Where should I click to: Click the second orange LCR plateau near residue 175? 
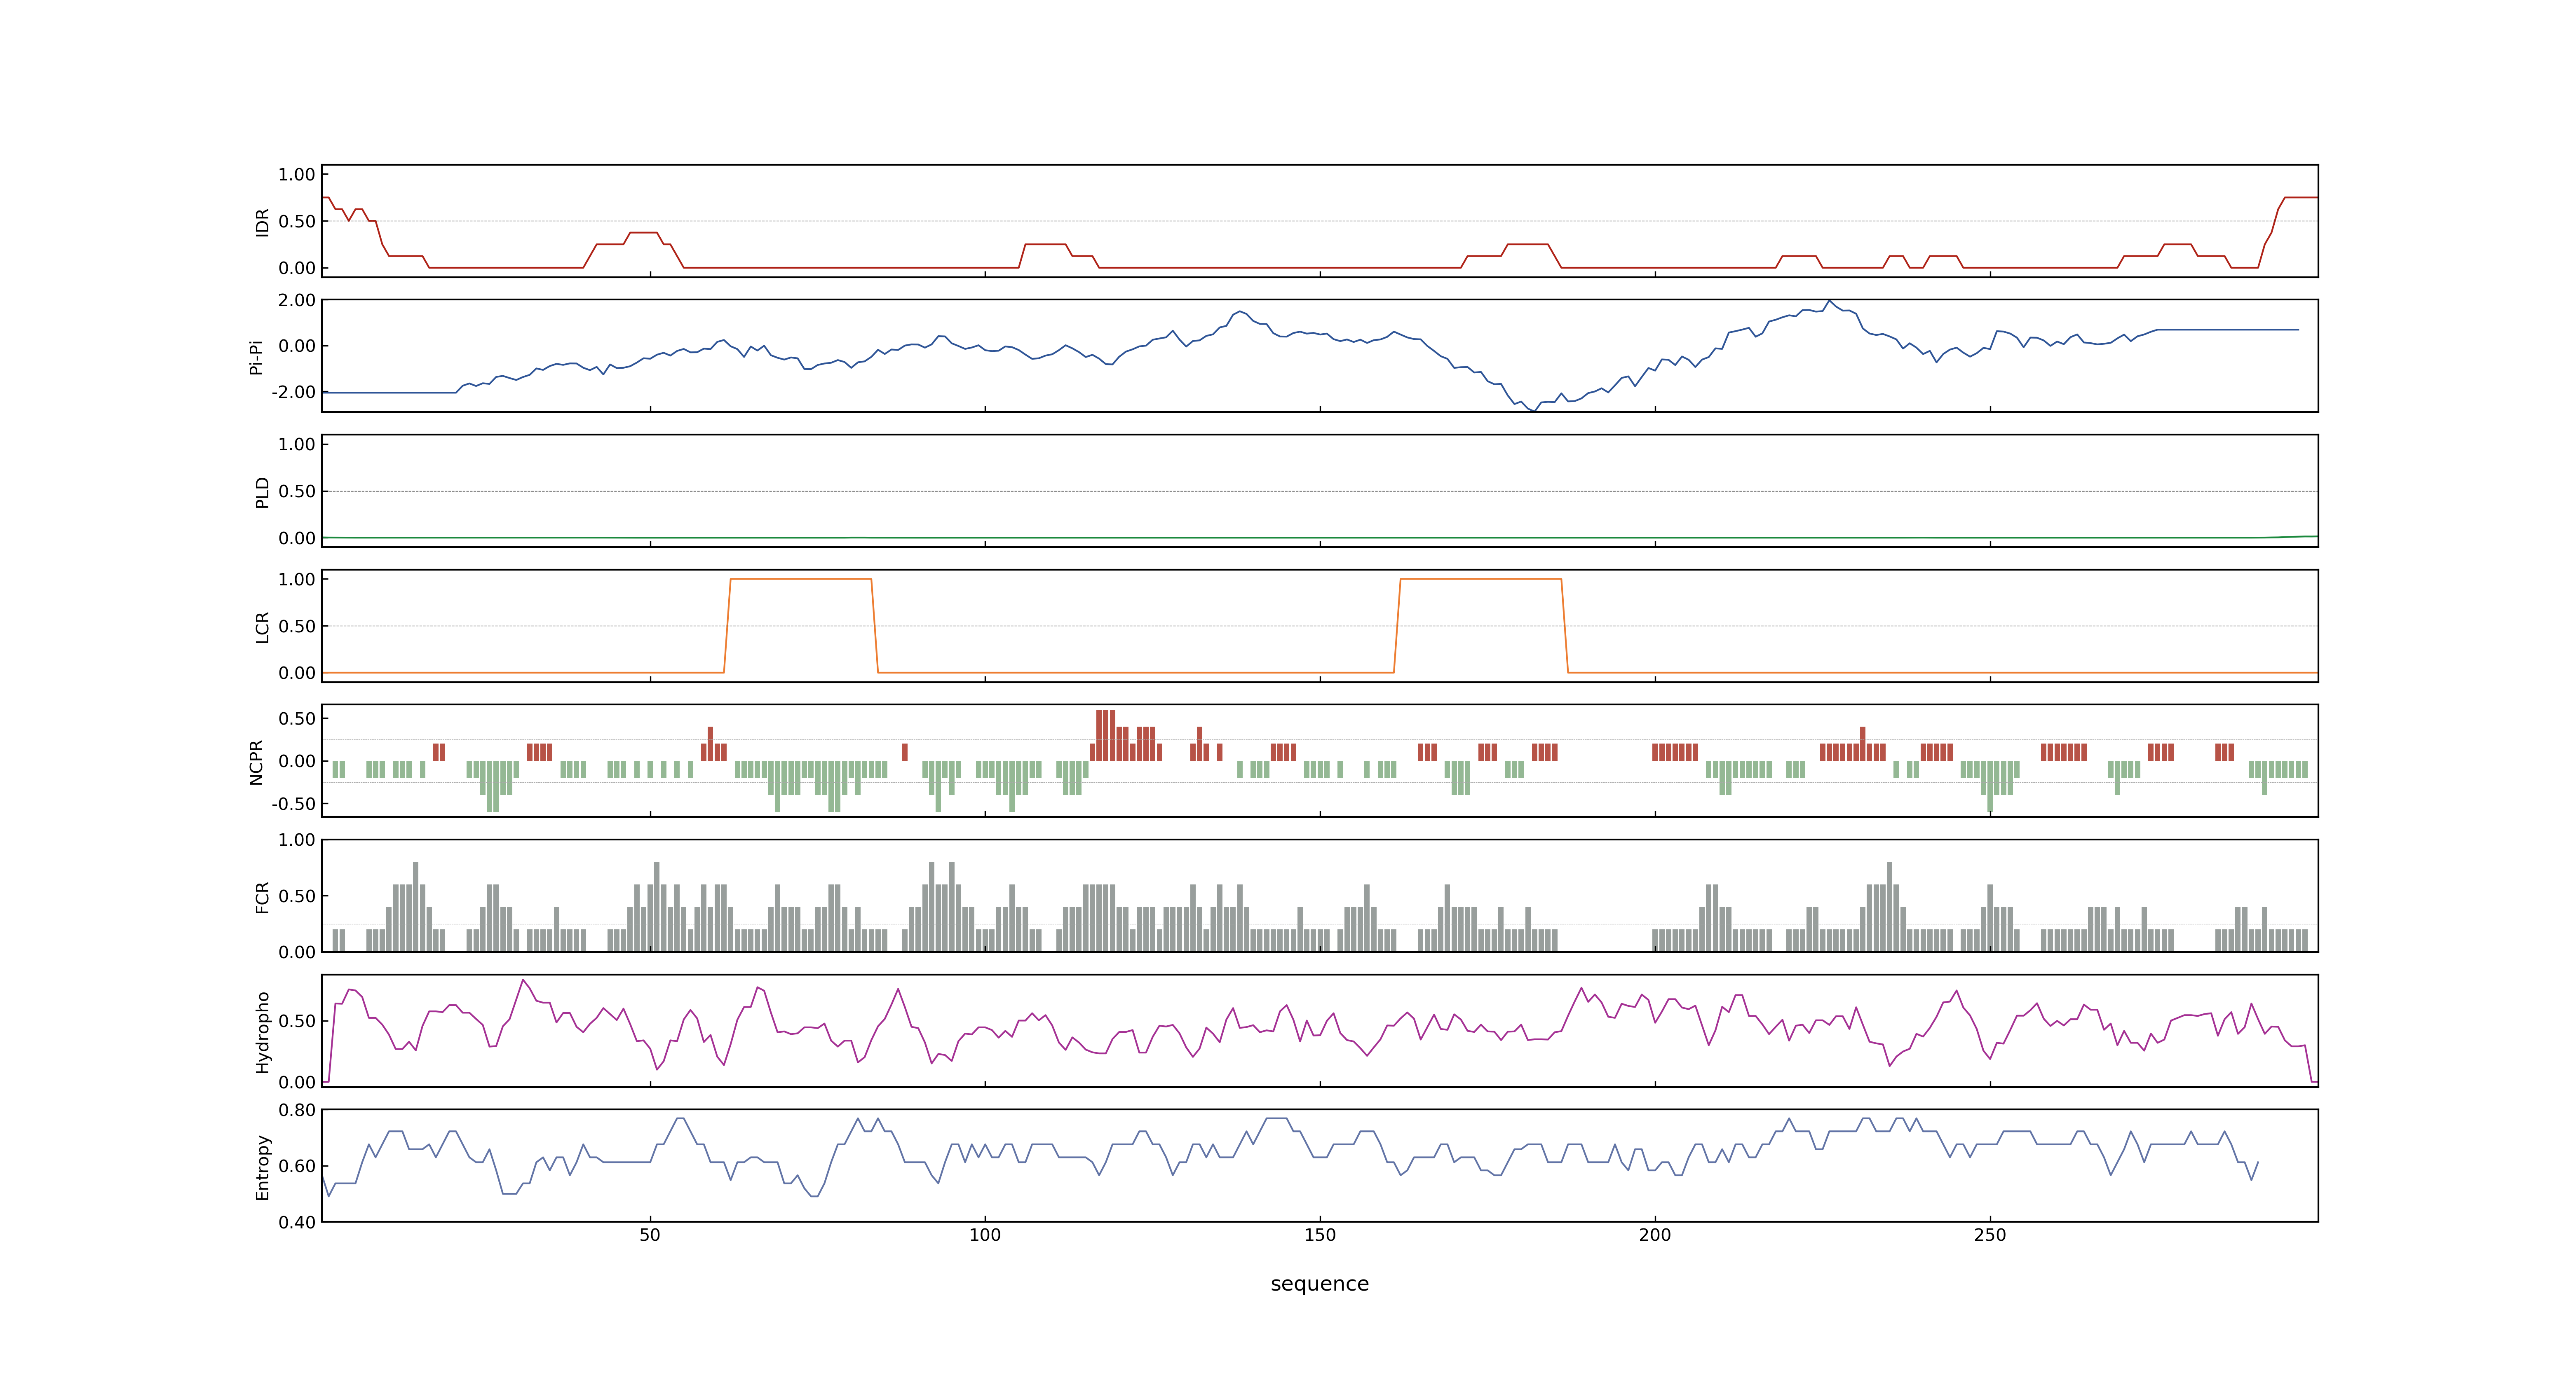coord(1481,579)
